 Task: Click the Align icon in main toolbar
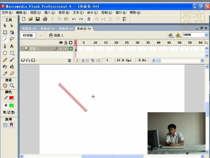125,19
